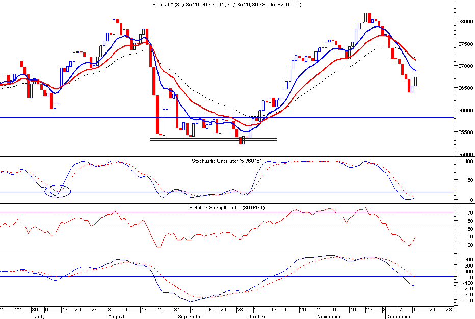The width and height of the screenshot is (475, 319).
Task: Select the date label 2 in November
Action: point(319,310)
